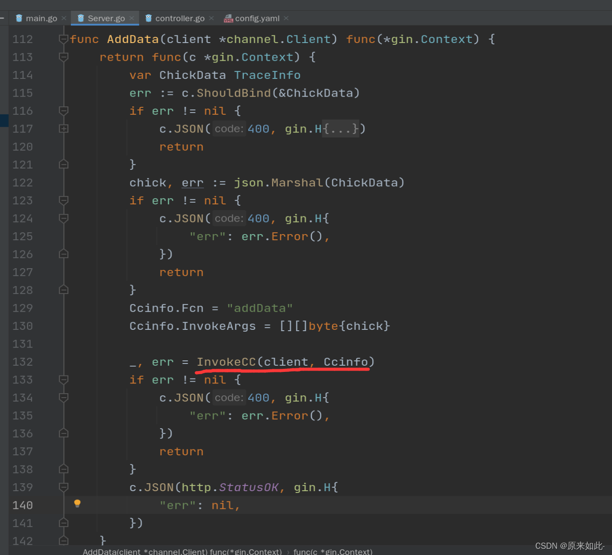Viewport: 612px width, 555px height.
Task: Click the fold end marker on line 121
Action: [63, 164]
